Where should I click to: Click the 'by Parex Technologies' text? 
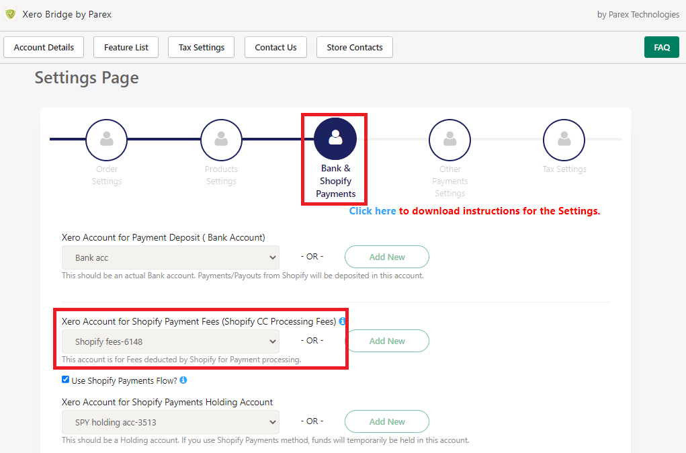coord(638,14)
